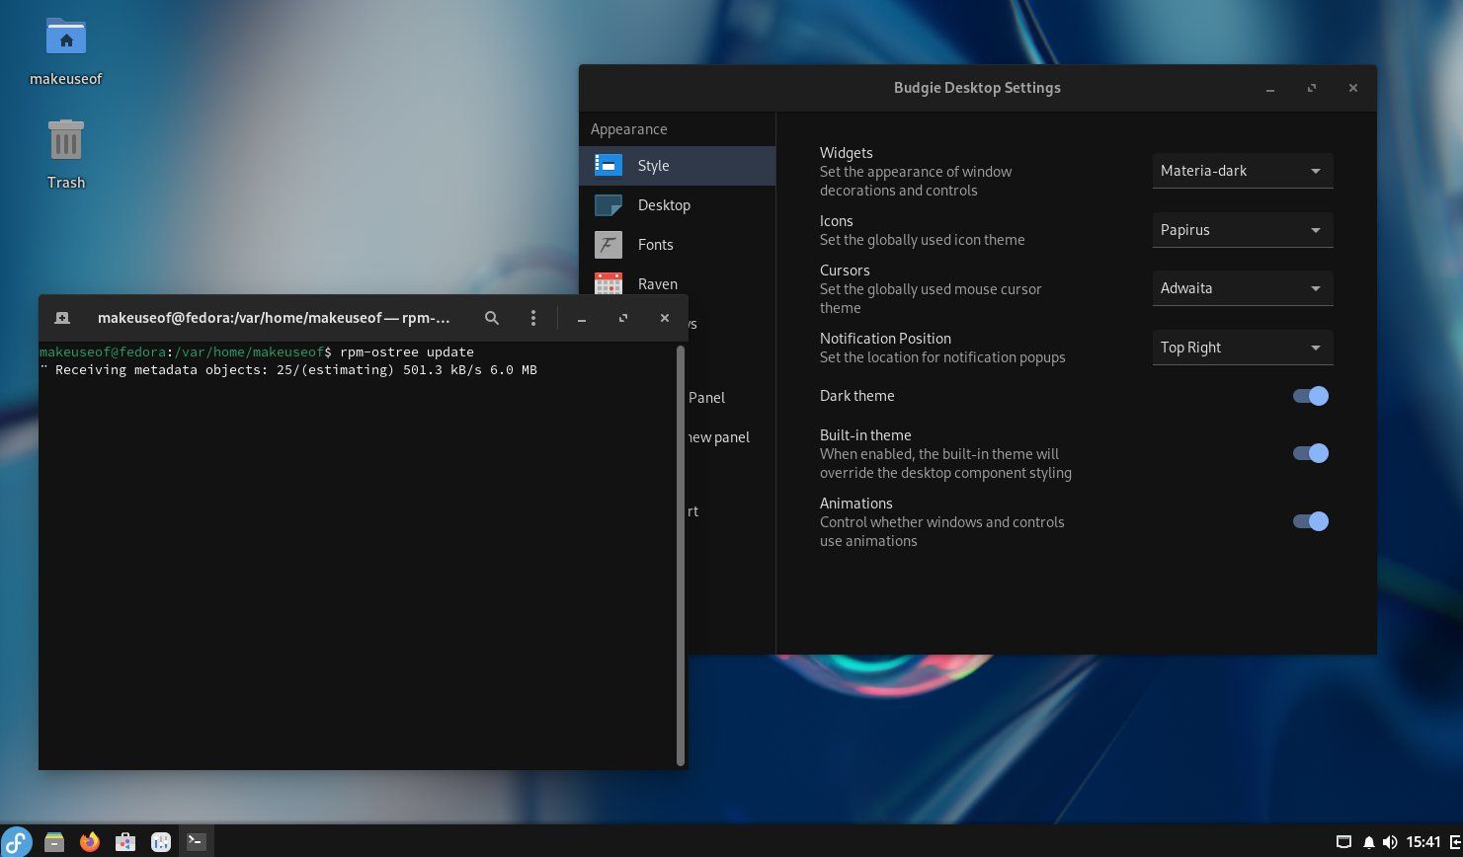
Task: Open GNOME Software from the taskbar
Action: [124, 841]
